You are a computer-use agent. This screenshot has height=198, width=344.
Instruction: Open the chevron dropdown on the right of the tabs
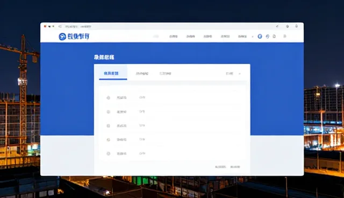click(240, 74)
